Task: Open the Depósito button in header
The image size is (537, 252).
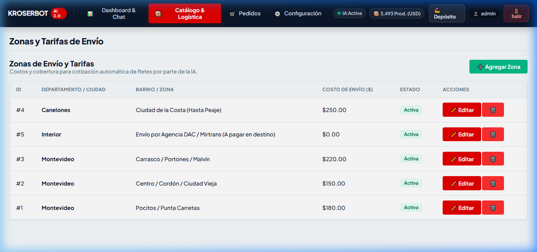Action: coord(447,13)
